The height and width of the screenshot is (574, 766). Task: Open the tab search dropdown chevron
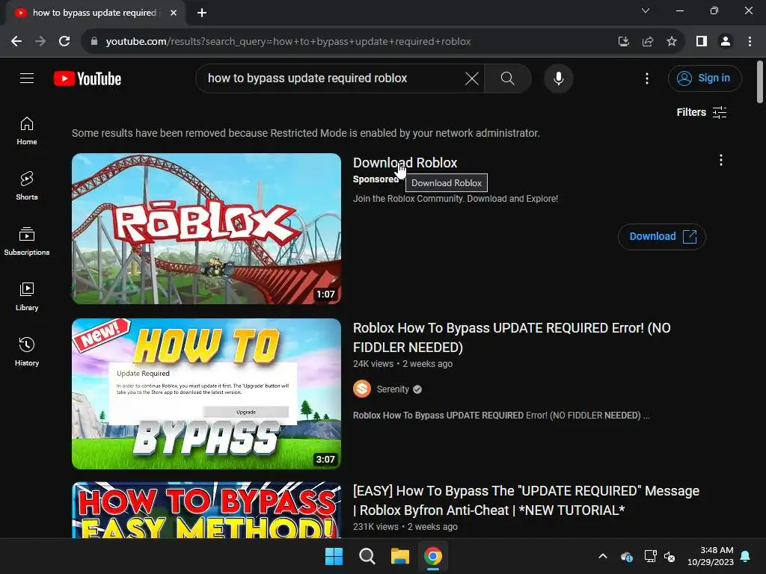pos(646,10)
